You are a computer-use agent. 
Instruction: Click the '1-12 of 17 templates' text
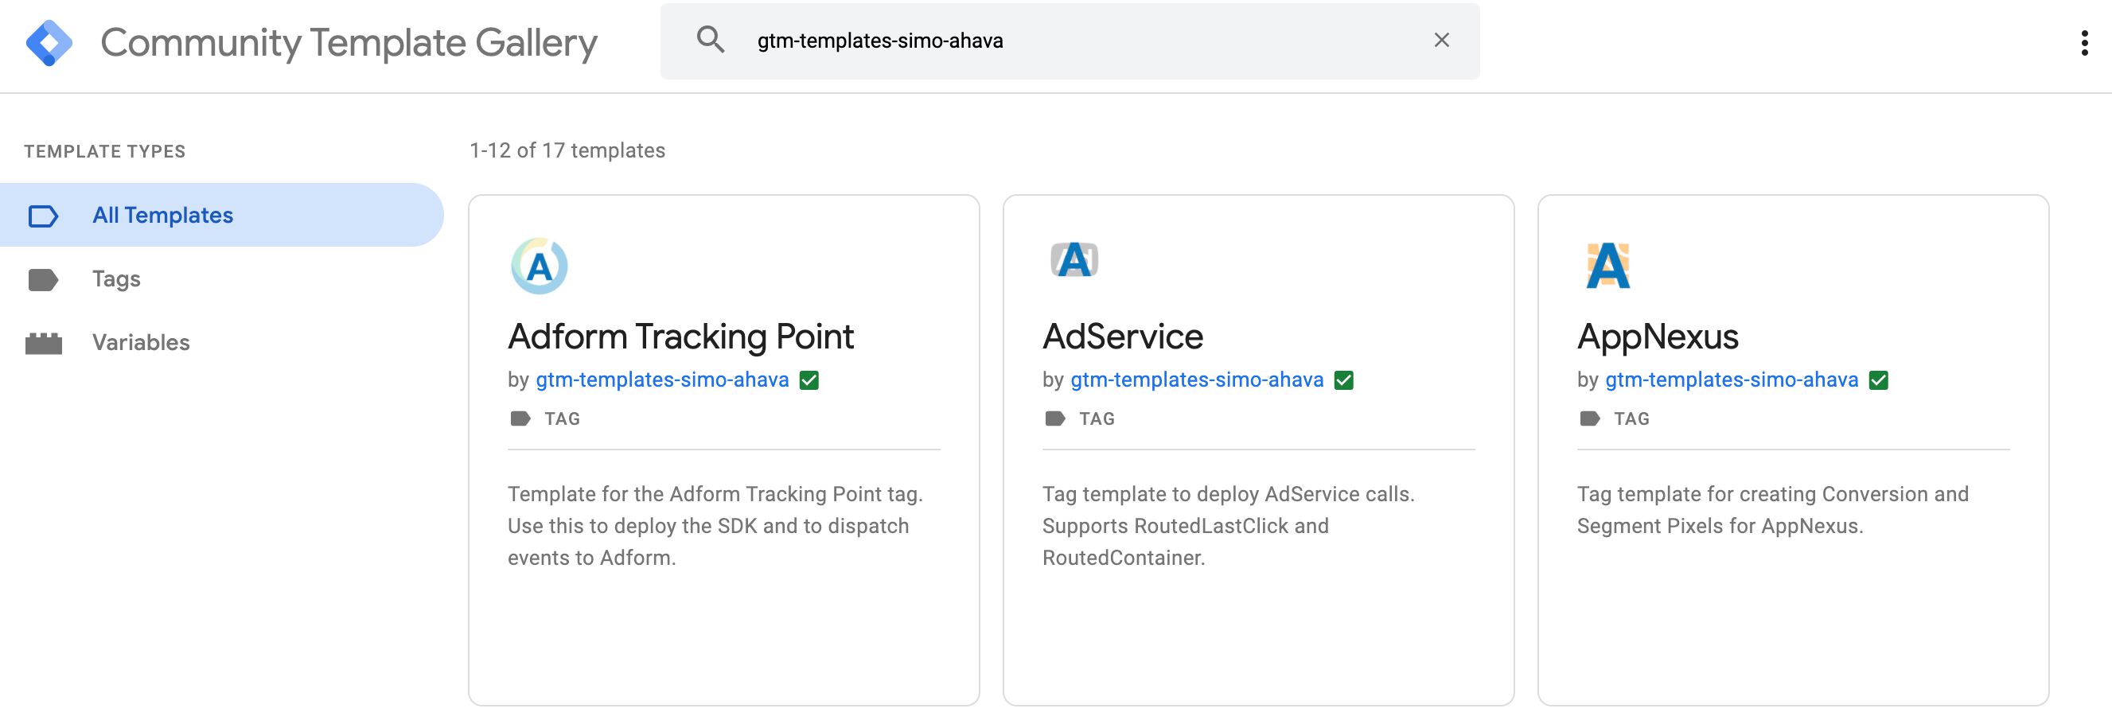coord(567,150)
